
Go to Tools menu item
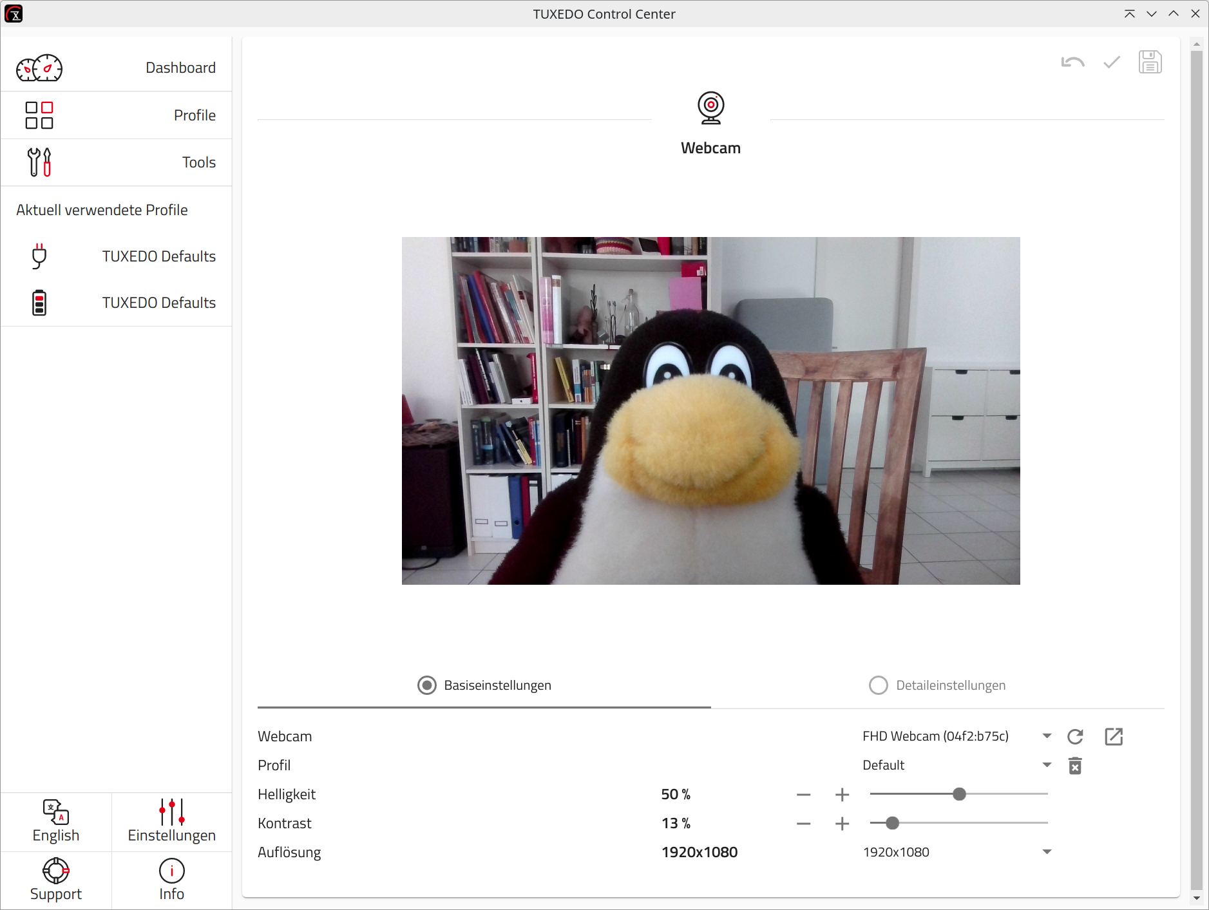click(117, 162)
